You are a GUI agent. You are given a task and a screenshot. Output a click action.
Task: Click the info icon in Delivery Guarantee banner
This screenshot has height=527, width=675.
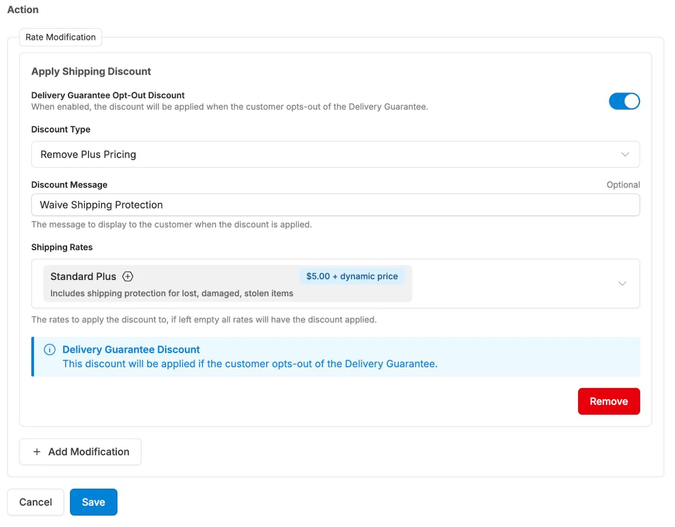[50, 349]
